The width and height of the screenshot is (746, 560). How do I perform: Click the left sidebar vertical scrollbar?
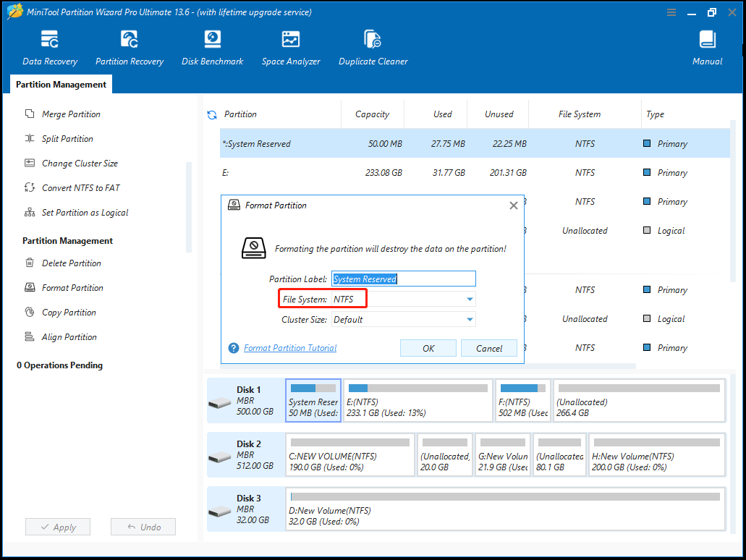pos(188,207)
